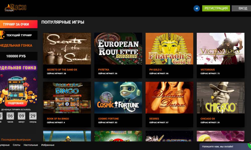
Task: Launch the Cosmic Fortune game thumbnail
Action: 118,97
